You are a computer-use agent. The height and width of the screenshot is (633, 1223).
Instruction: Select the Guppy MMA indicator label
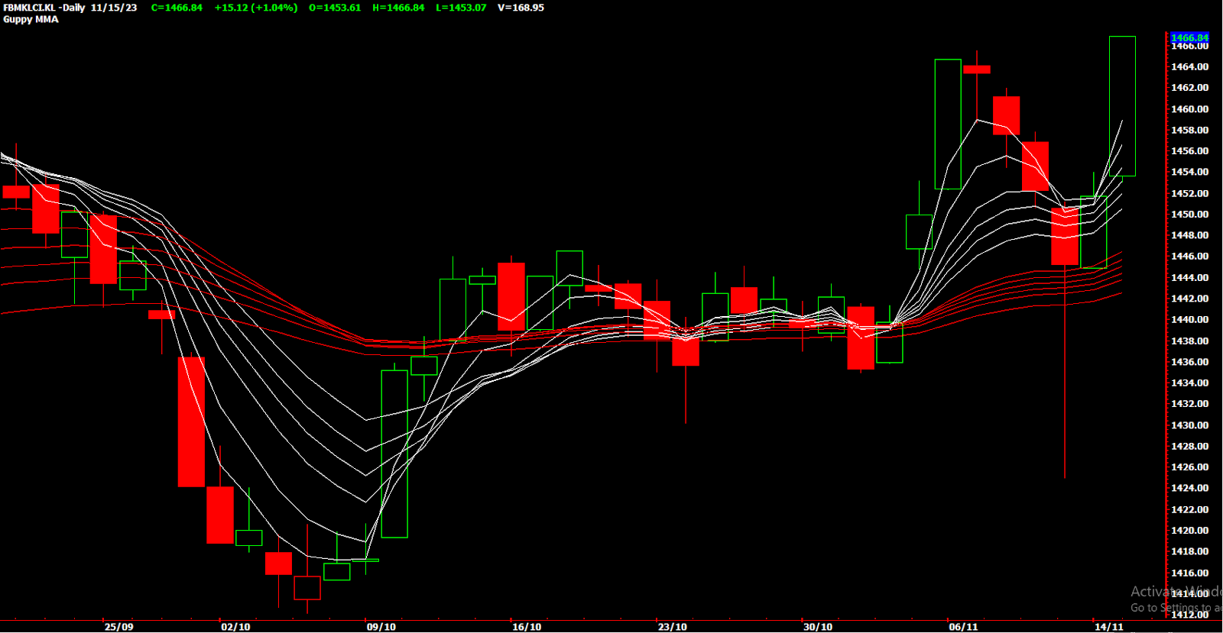pyautogui.click(x=31, y=19)
